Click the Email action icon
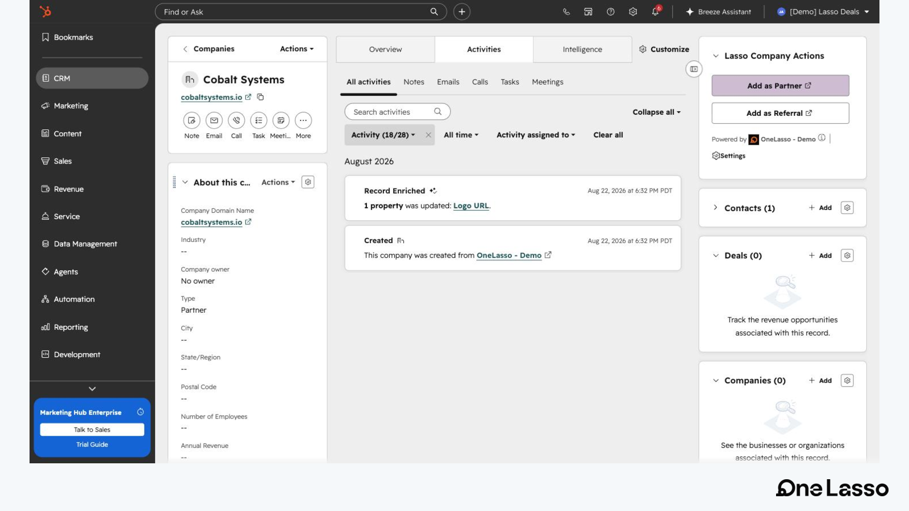 pyautogui.click(x=214, y=120)
